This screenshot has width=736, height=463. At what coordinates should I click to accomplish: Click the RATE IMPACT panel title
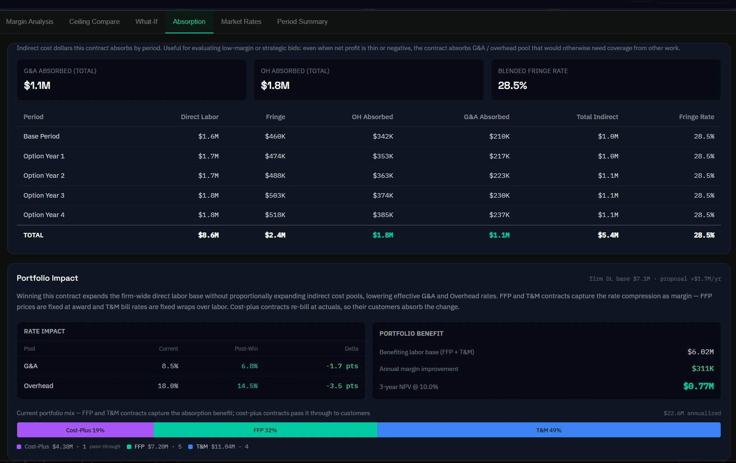[44, 331]
